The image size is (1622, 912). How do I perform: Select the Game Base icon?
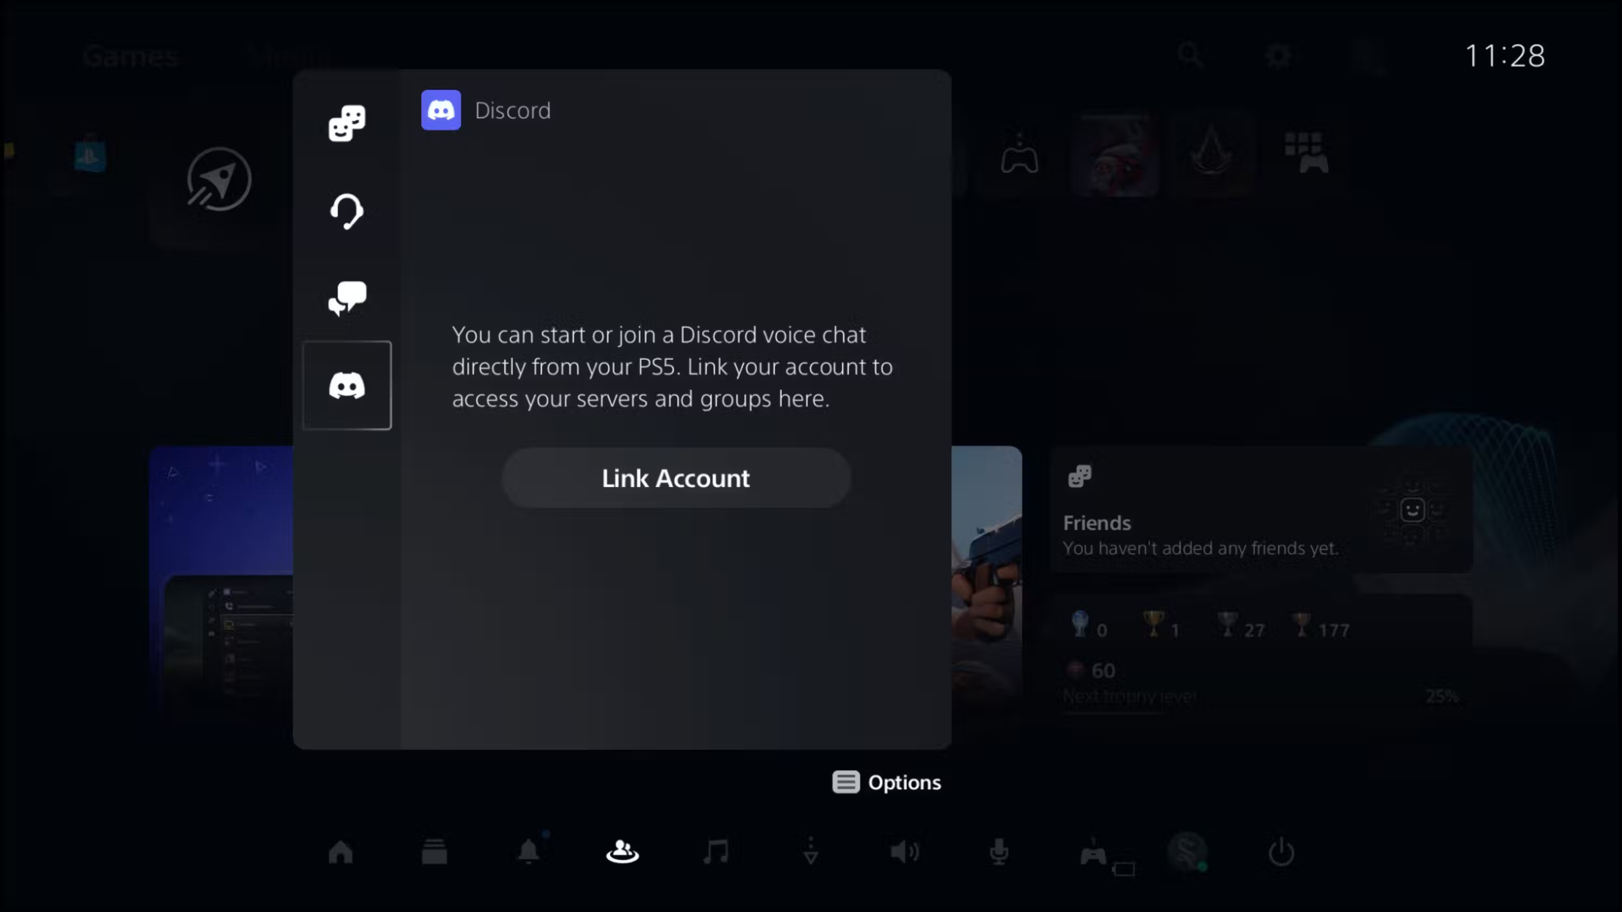click(x=622, y=852)
